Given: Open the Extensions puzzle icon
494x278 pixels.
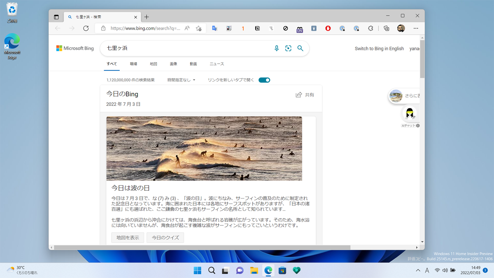Looking at the screenshot, I should click(x=370, y=28).
